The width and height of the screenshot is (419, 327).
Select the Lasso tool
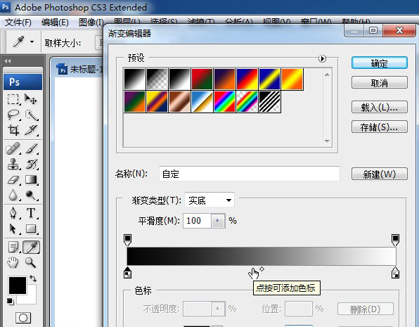(13, 115)
